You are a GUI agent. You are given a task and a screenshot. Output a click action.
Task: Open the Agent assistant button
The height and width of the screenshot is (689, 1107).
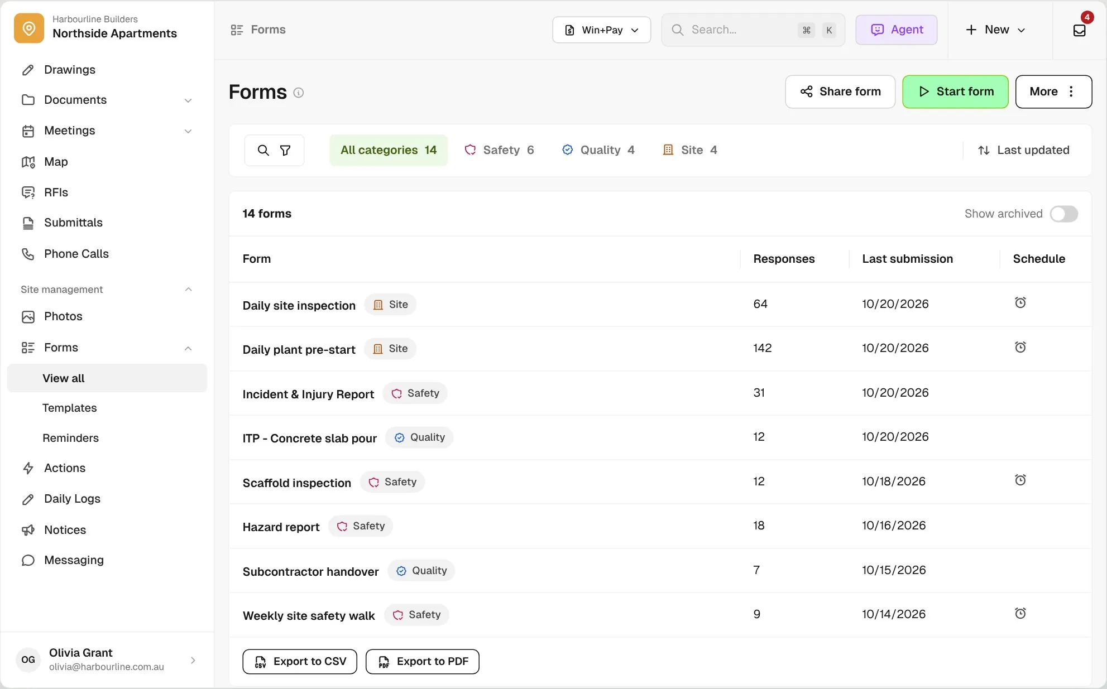coord(897,30)
